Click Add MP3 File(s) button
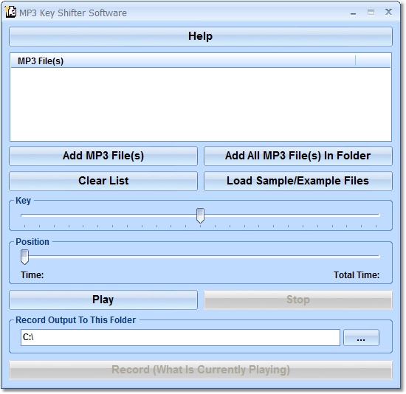The image size is (406, 394). click(103, 156)
